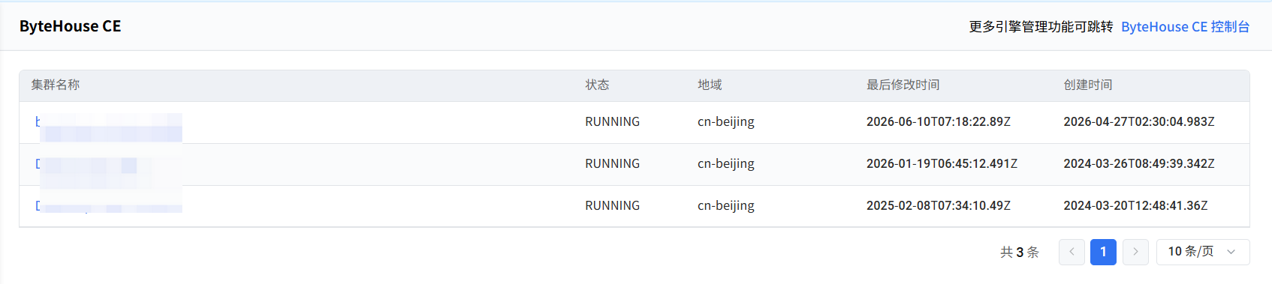Screen dimensions: 1272x284
Task: Click the 地域 column header
Action: click(x=710, y=85)
